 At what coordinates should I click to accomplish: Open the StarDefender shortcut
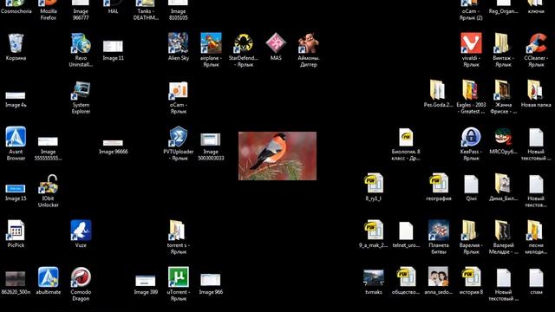click(244, 43)
